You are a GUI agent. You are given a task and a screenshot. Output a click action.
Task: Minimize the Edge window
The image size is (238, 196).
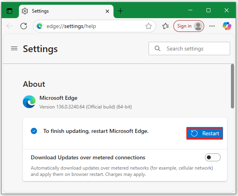point(190,10)
